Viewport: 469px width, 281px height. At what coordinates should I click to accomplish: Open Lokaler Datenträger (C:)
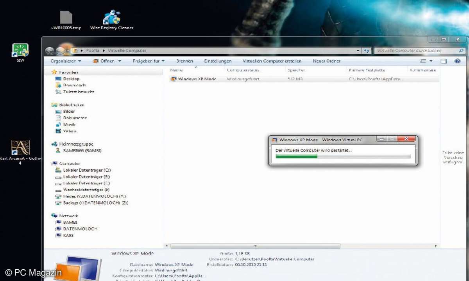(x=83, y=170)
